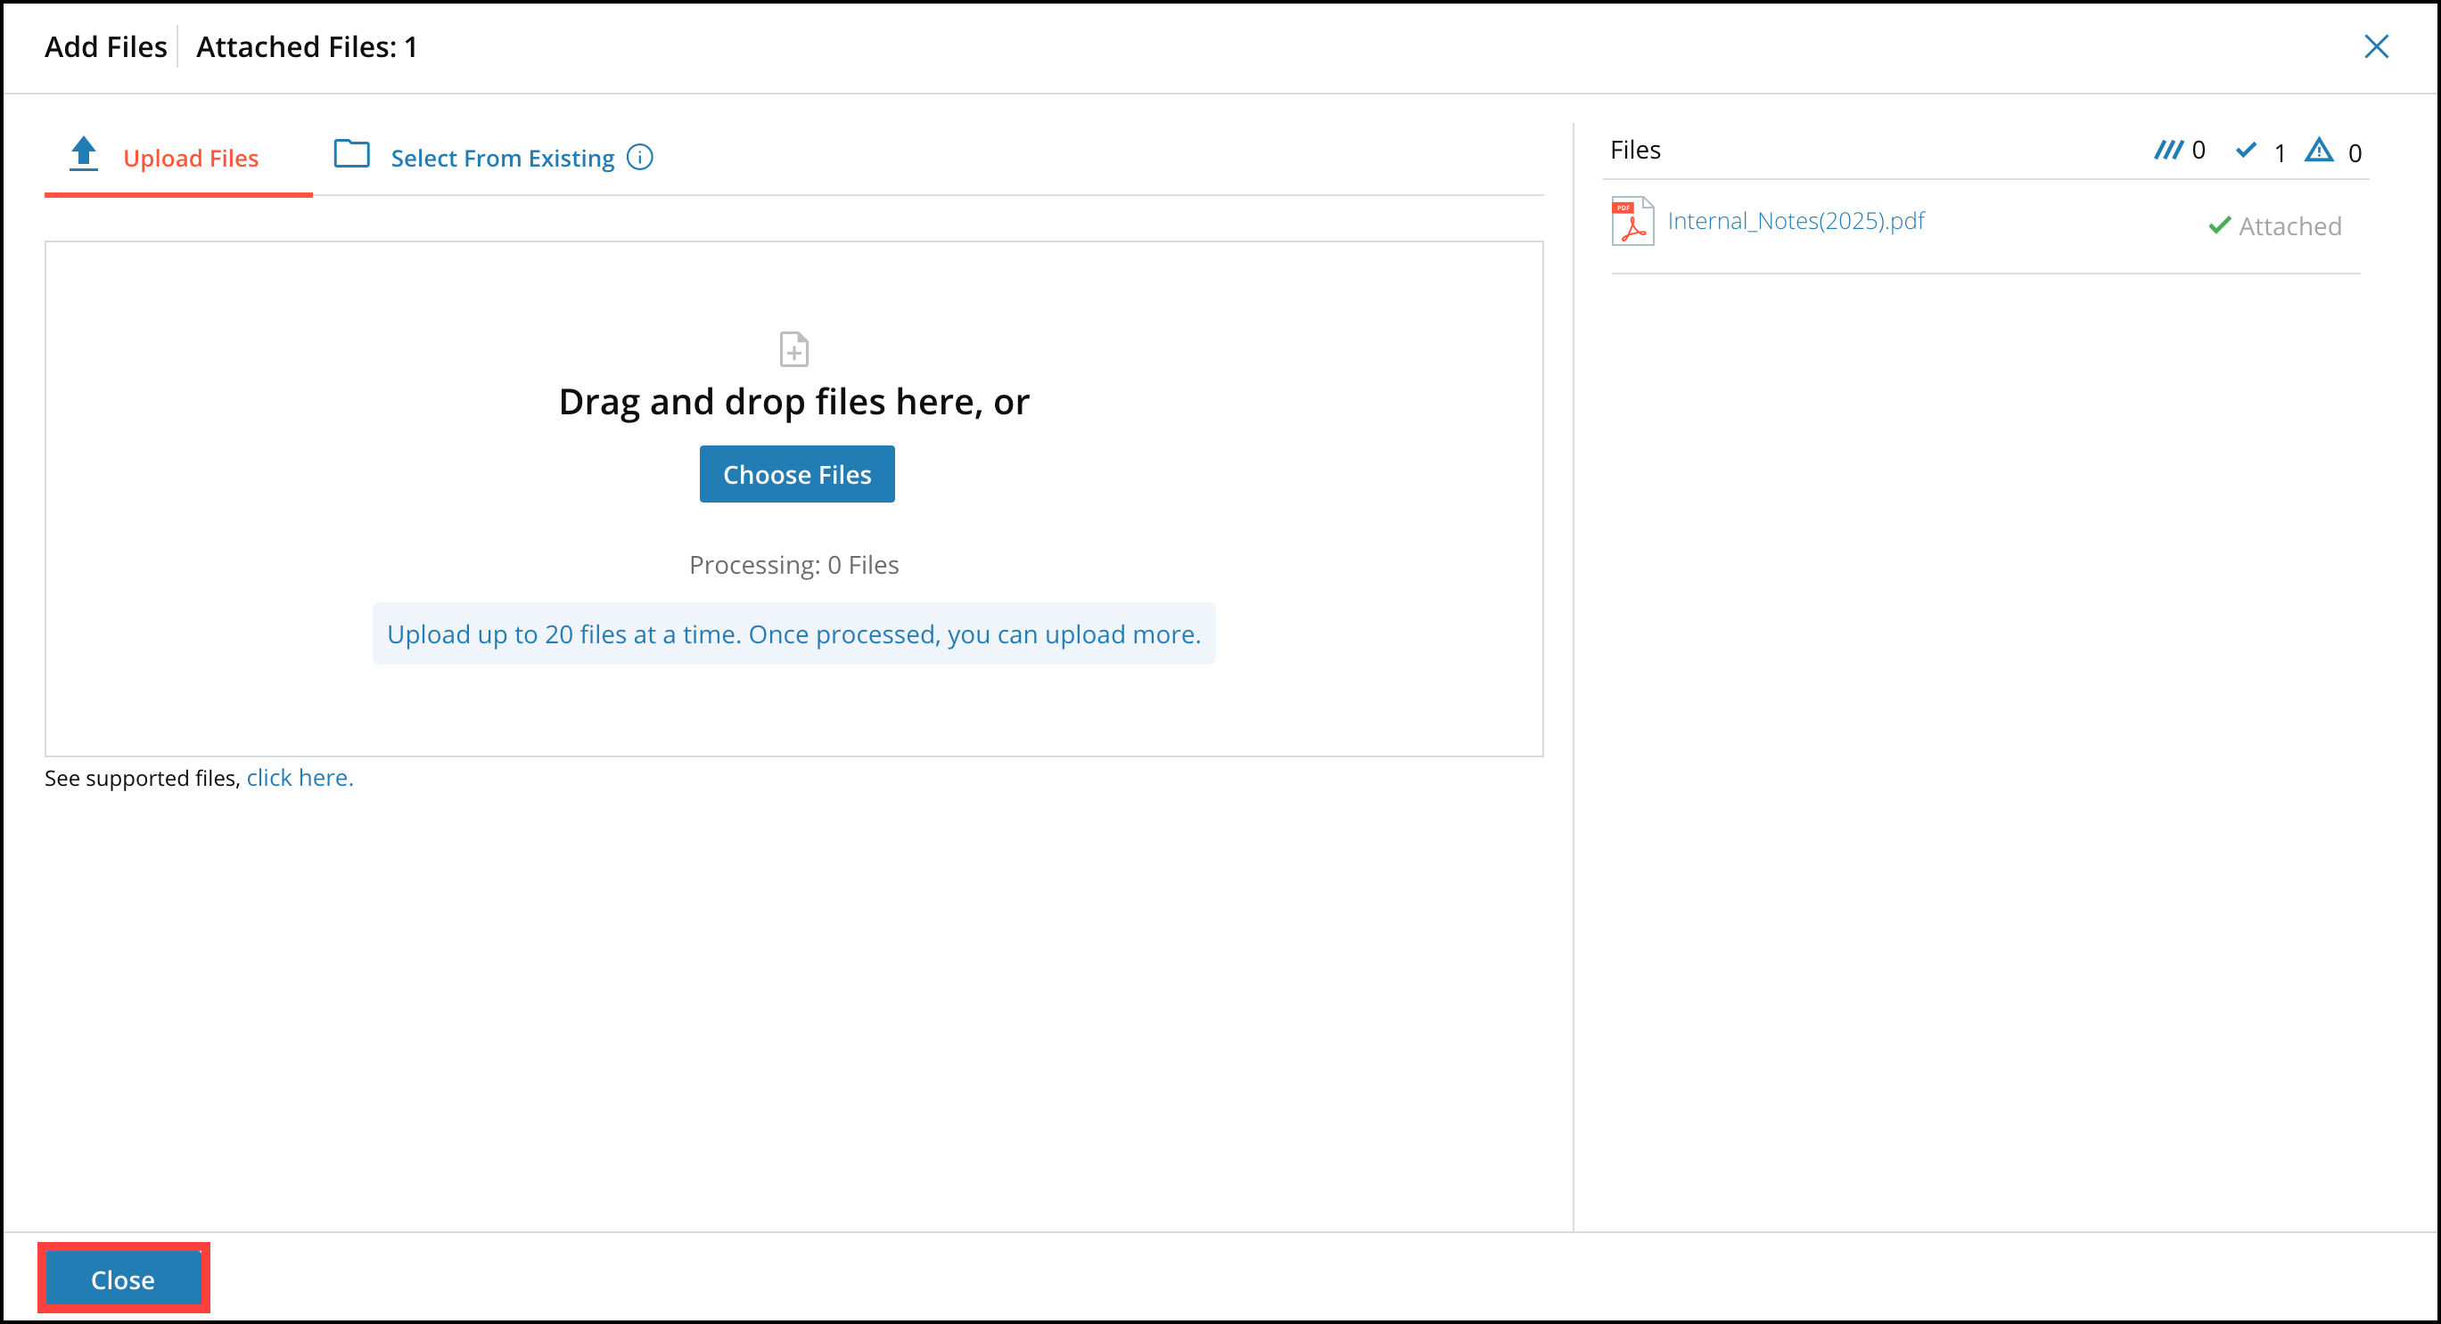The width and height of the screenshot is (2441, 1324).
Task: Click the processing files counter icon
Action: pos(2171,150)
